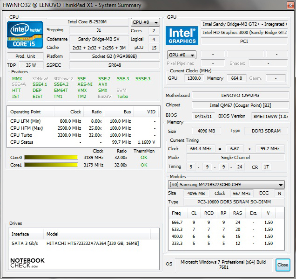Click the memory size 4096 MB field
Viewport: 296px width, 279px height.
[206, 131]
